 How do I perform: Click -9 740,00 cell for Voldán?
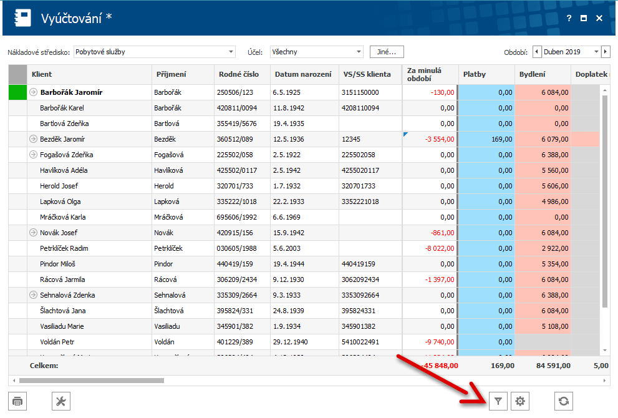click(430, 342)
